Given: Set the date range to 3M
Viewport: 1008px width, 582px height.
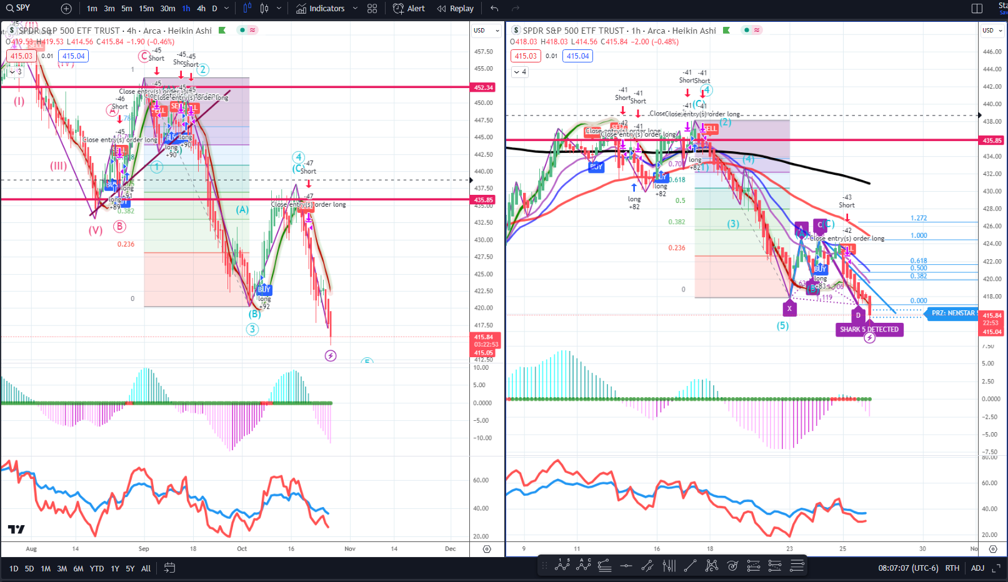Looking at the screenshot, I should click(62, 569).
